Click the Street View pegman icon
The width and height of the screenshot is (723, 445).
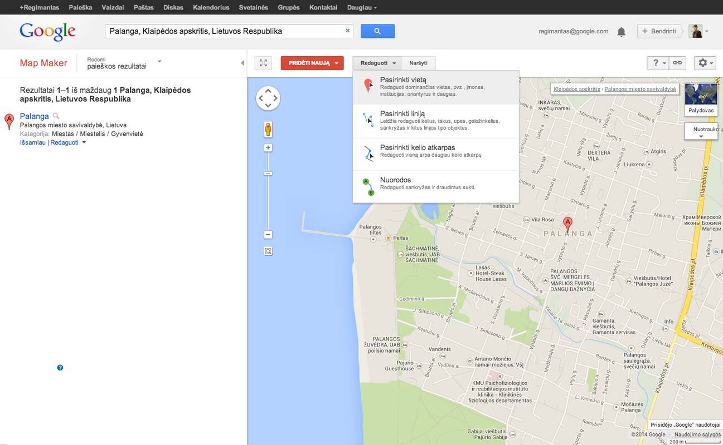pos(268,129)
